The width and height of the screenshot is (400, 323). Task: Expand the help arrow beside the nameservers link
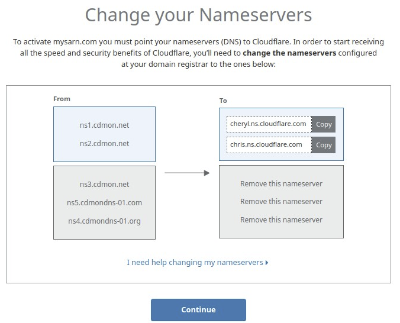267,263
